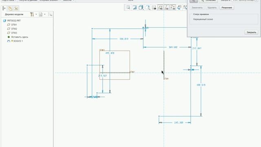This screenshot has height=147, width=261.
Task: Click the model tree settings hammer icon
Action: point(32,14)
